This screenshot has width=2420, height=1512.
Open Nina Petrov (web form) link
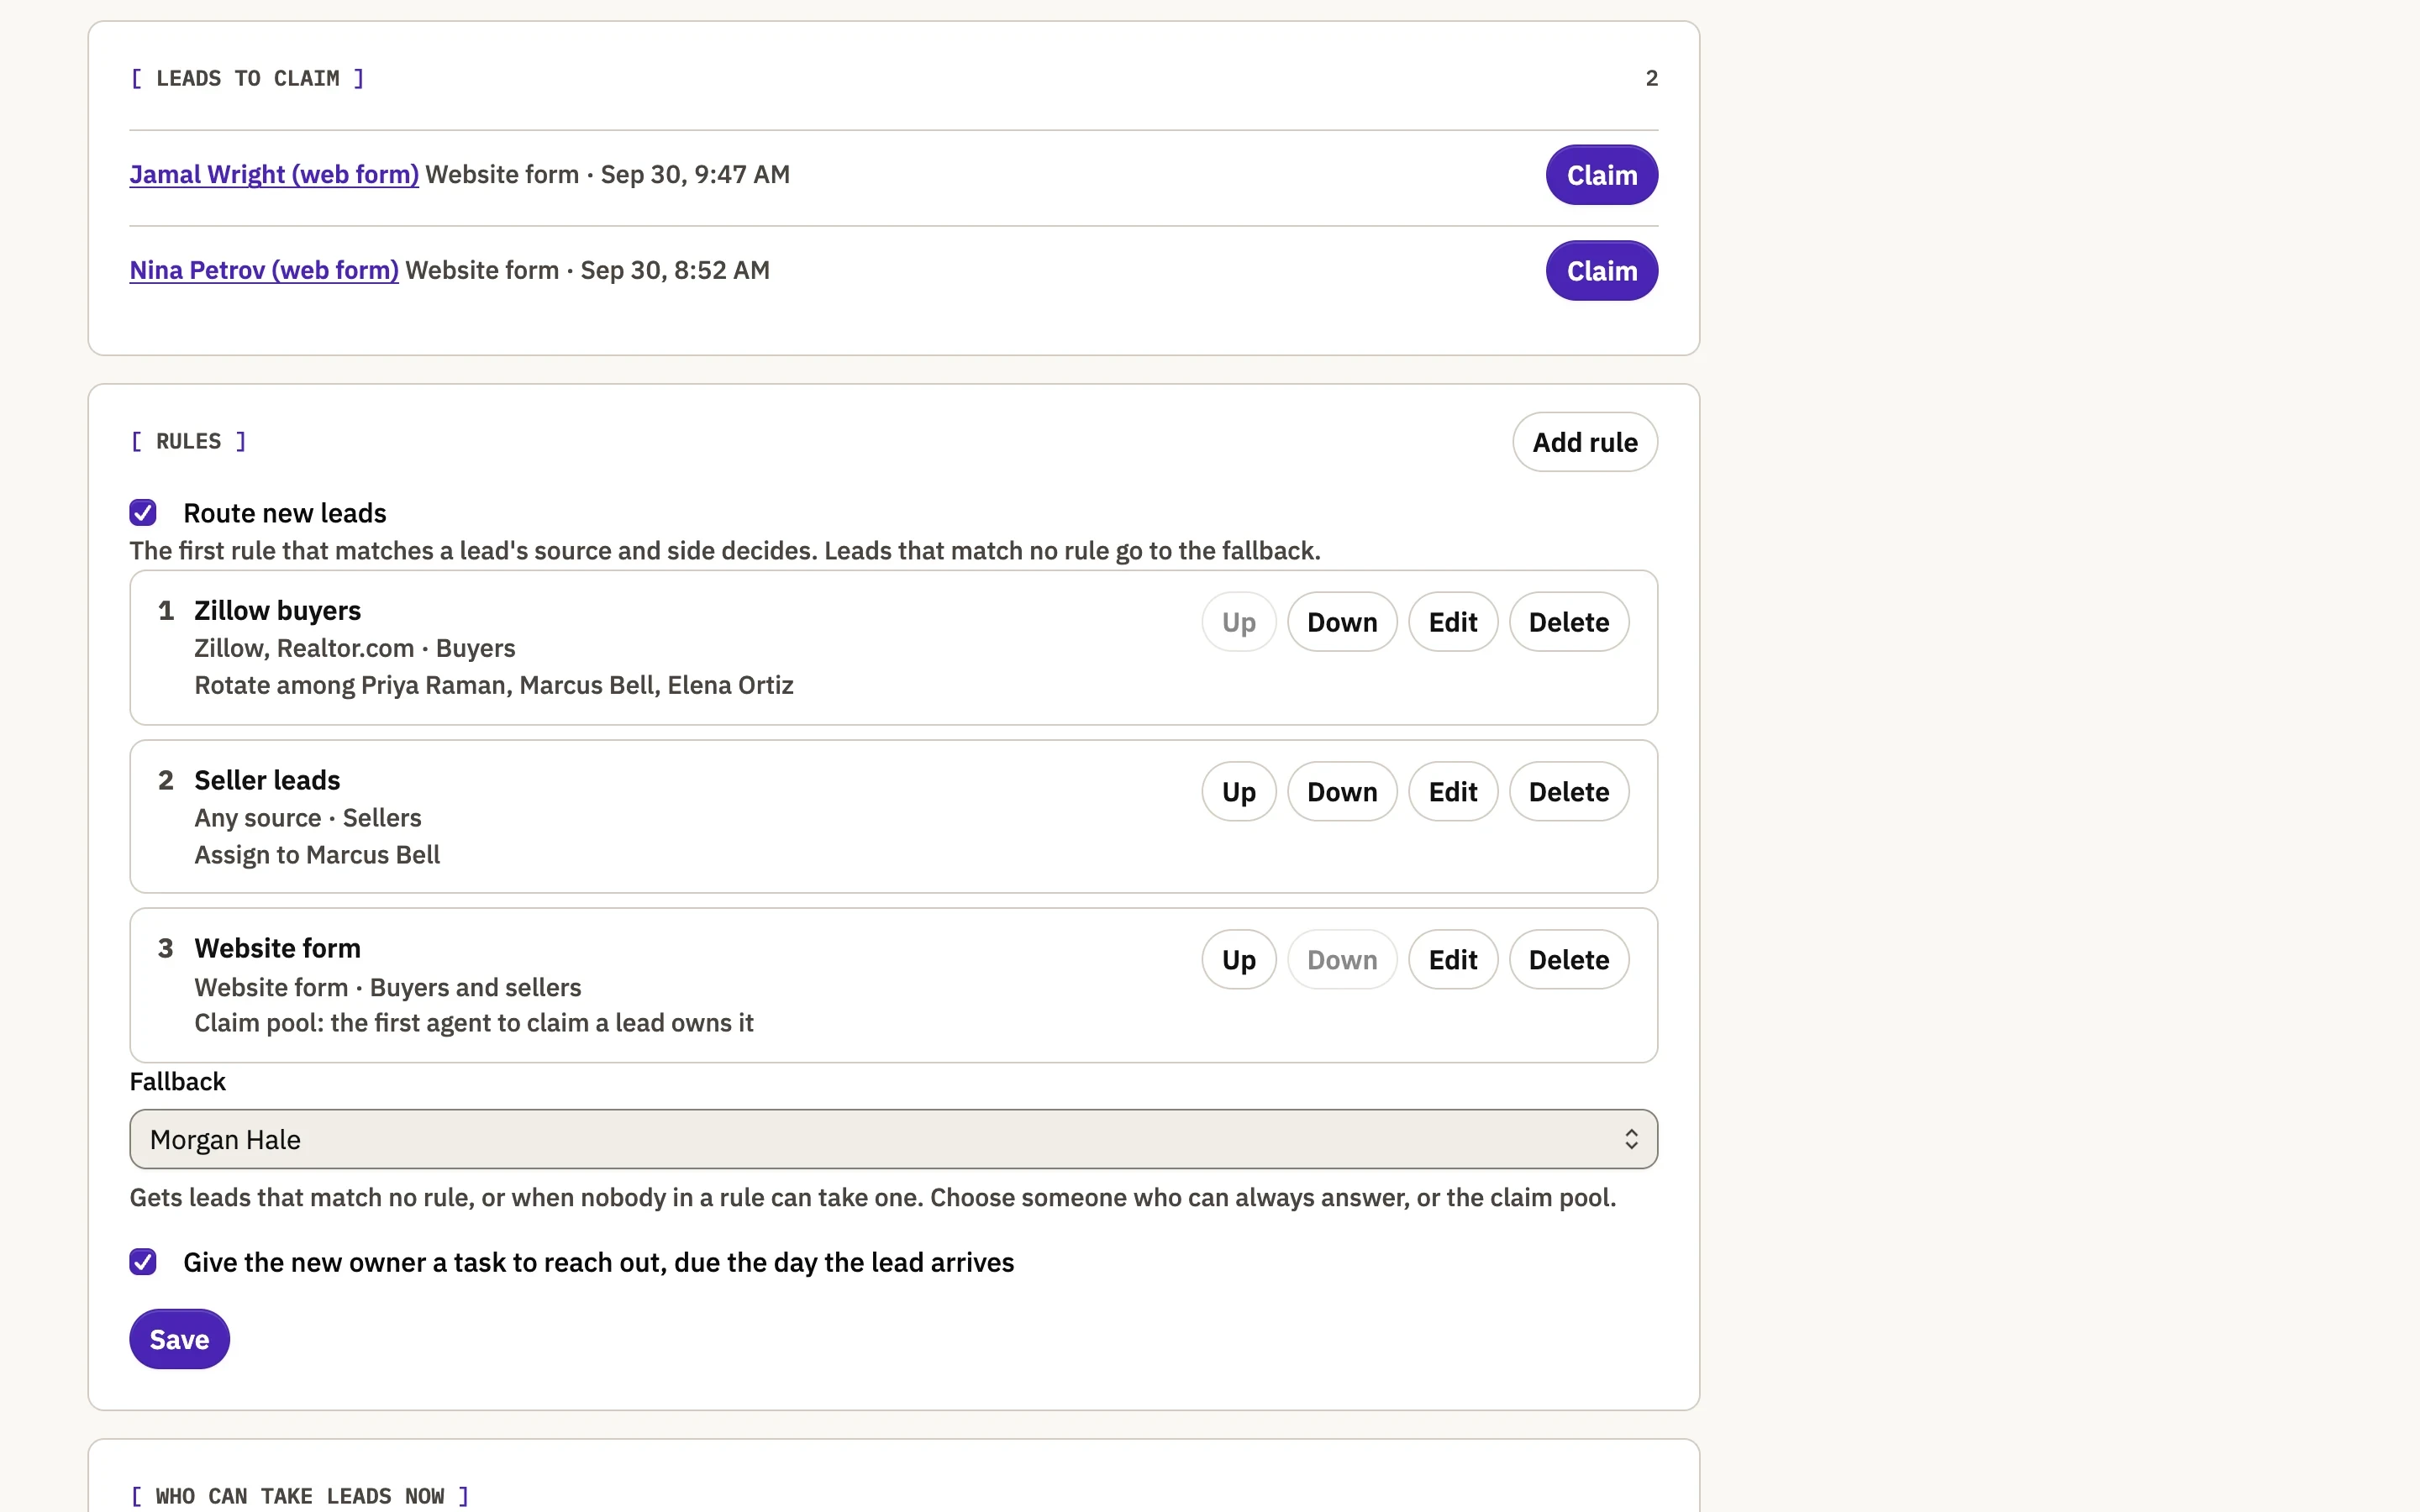coord(264,270)
